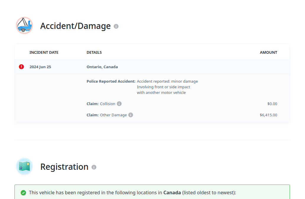
Task: Click the green checkmark in registration notice
Action: pyautogui.click(x=23, y=193)
